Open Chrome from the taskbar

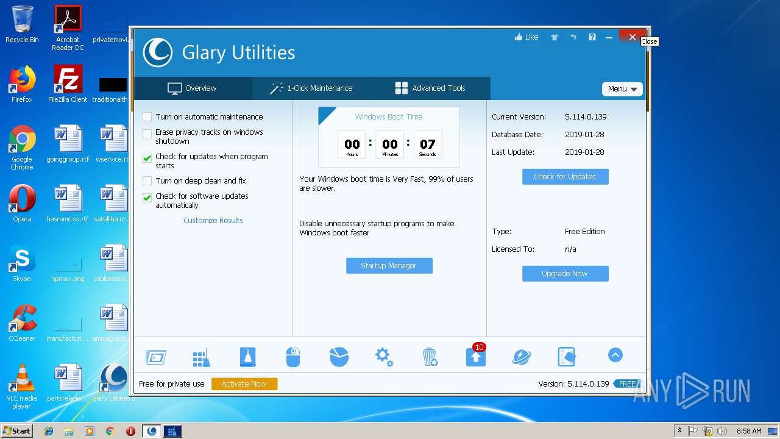tap(110, 431)
